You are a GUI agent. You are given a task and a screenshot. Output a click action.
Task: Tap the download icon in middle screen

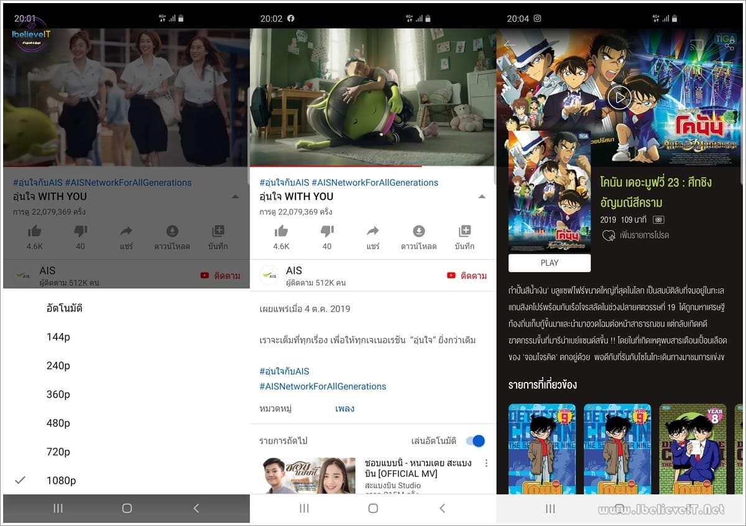(x=419, y=232)
